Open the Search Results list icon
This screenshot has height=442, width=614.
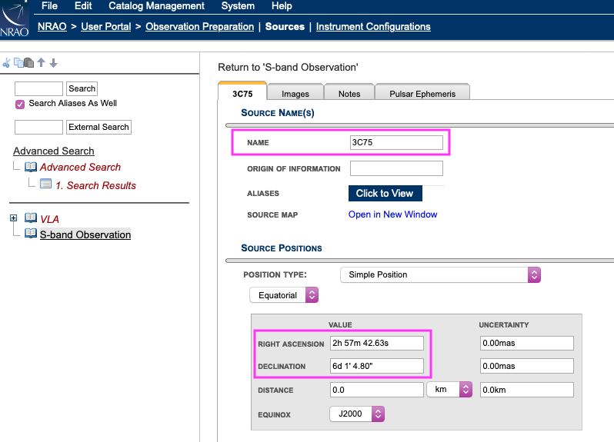point(45,185)
